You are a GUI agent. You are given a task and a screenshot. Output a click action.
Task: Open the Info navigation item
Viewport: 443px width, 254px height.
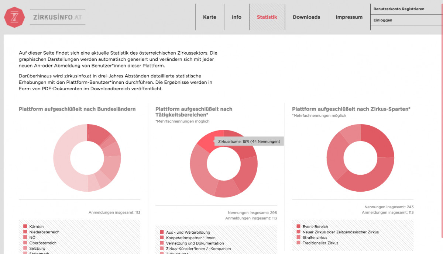pos(237,17)
